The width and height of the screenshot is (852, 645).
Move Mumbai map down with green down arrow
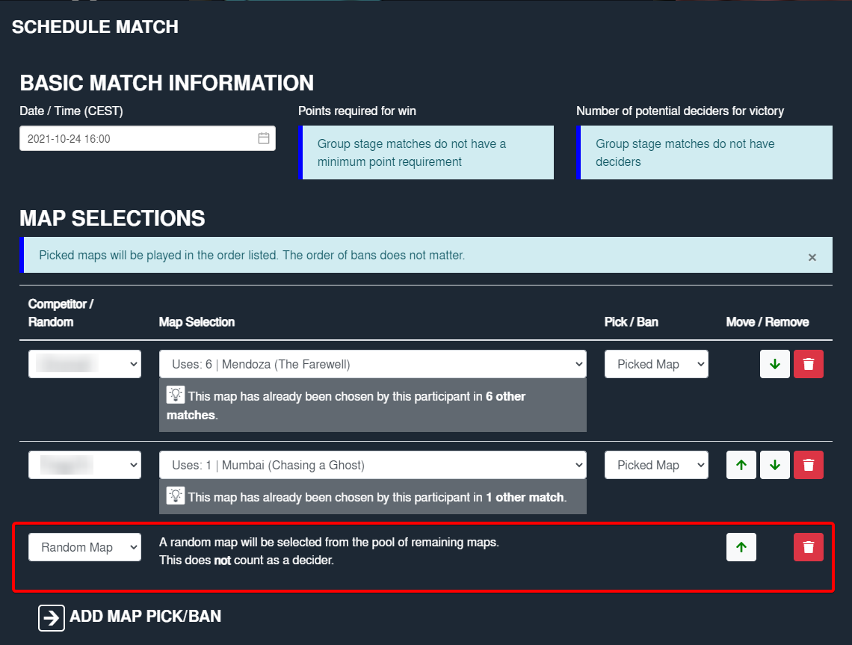point(775,464)
